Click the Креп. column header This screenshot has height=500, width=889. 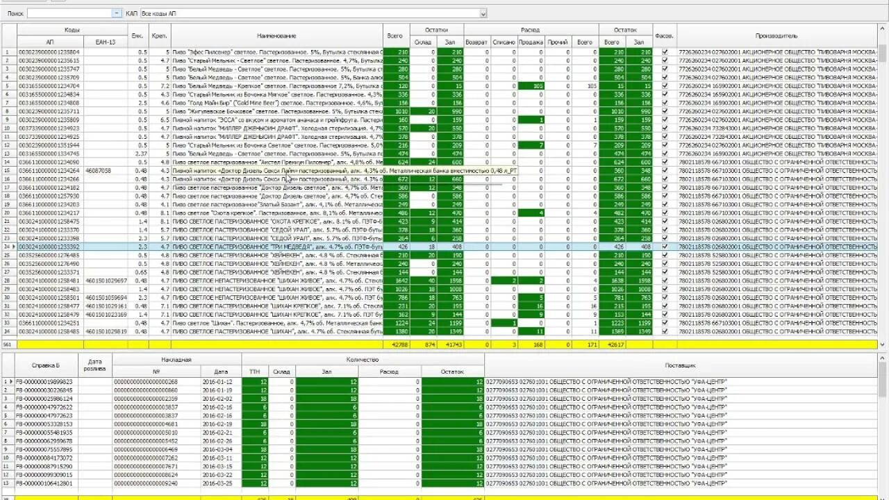(x=160, y=35)
